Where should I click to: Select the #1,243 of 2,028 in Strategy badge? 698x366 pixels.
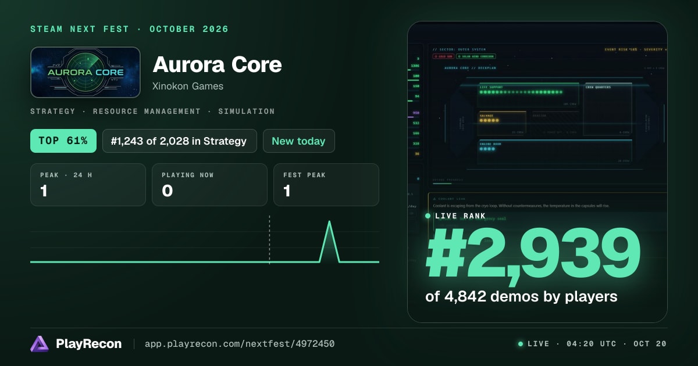coord(180,141)
